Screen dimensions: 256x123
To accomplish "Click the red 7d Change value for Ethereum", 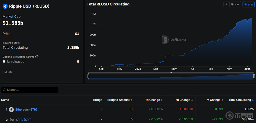I will point(186,109).
